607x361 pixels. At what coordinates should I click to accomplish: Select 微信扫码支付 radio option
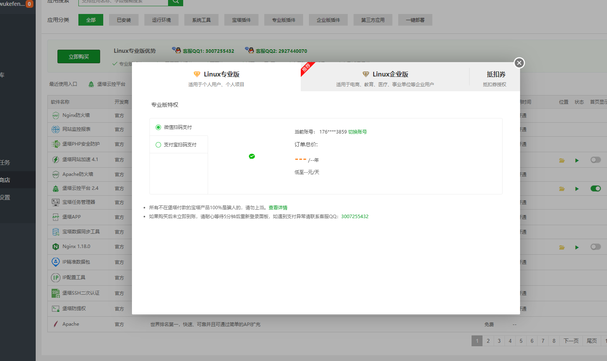point(158,127)
